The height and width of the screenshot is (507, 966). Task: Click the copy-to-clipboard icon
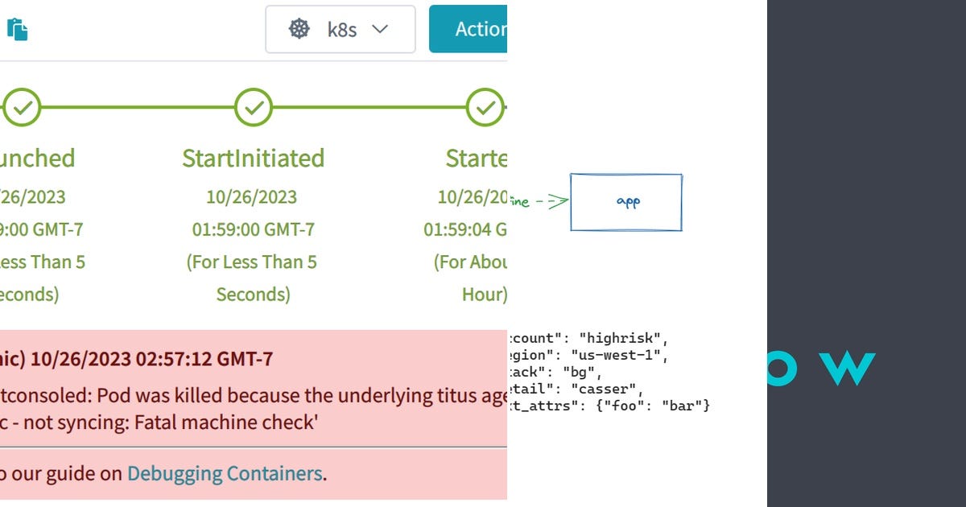point(18,30)
